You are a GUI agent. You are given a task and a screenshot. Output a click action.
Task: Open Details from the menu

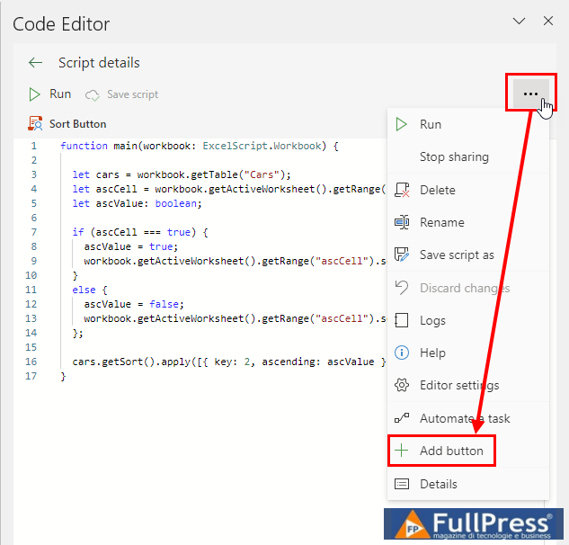[x=468, y=484]
